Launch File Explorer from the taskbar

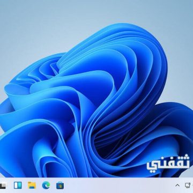[32, 185]
